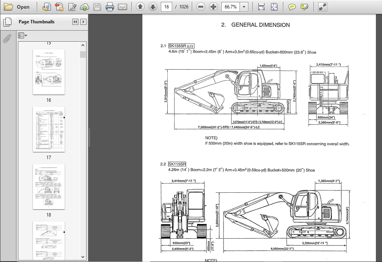Viewport: 382px width, 262px height.
Task: Click the 6,880mm(22'-7") dimension text
Action: 282,249
